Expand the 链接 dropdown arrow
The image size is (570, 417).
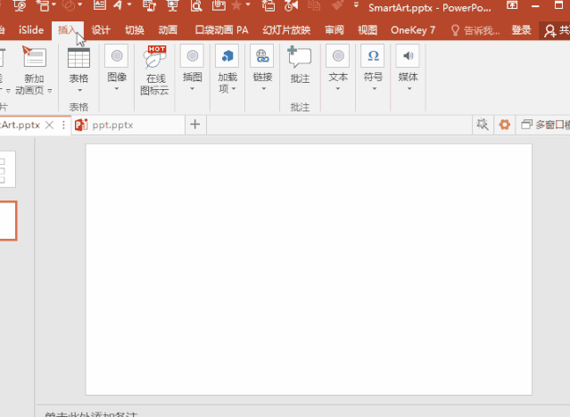tap(263, 88)
